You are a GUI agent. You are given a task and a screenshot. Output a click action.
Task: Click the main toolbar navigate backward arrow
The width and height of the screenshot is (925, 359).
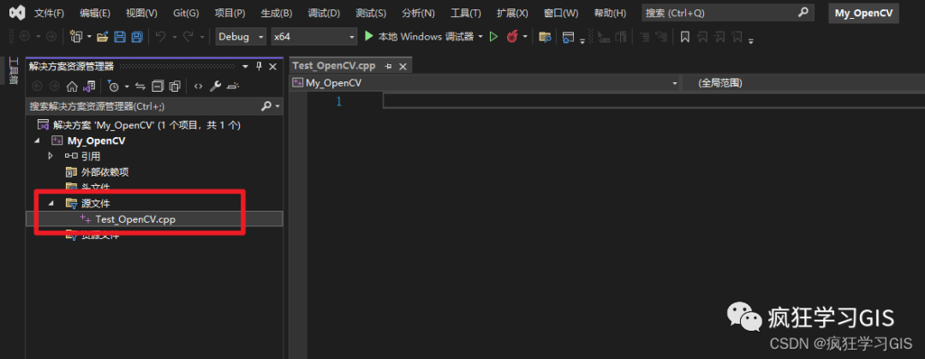tap(24, 37)
